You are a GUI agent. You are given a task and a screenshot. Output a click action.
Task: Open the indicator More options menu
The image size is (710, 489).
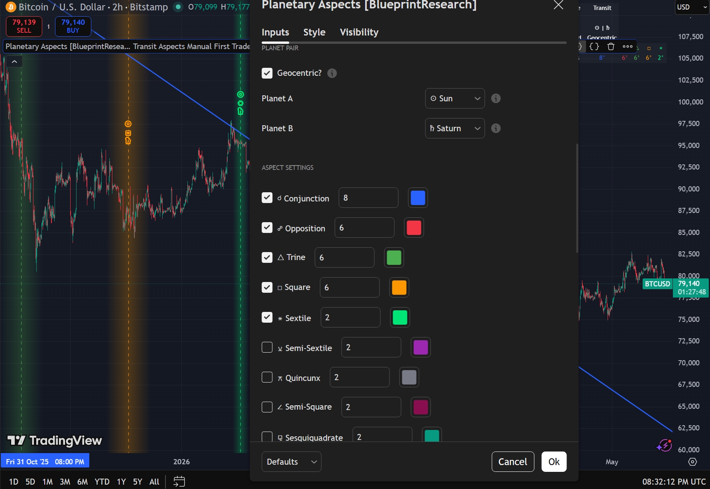627,46
